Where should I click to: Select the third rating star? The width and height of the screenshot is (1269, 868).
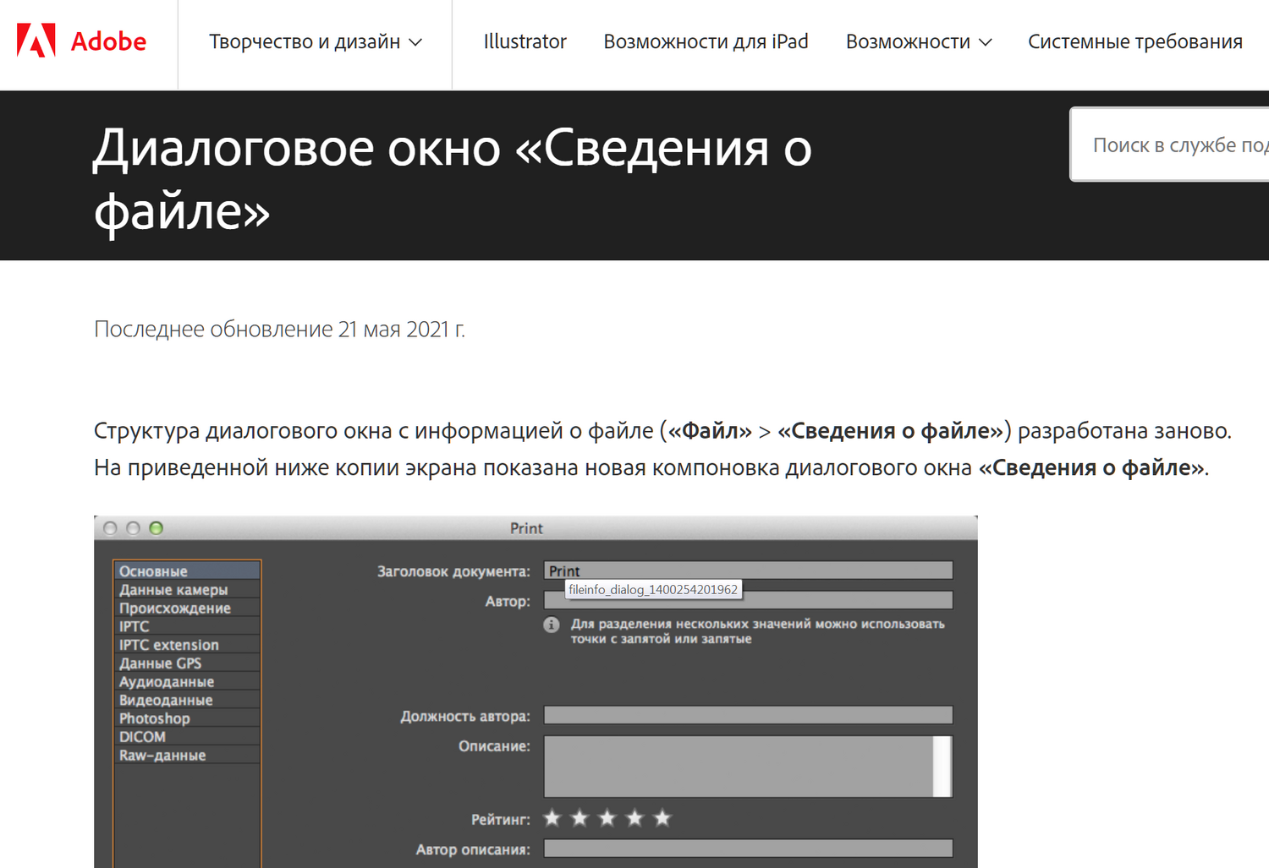tap(607, 818)
